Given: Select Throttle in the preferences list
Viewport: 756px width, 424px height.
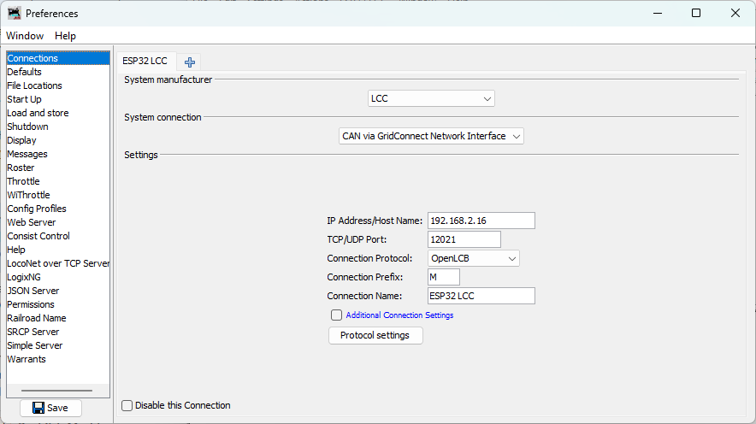Looking at the screenshot, I should tap(58, 181).
